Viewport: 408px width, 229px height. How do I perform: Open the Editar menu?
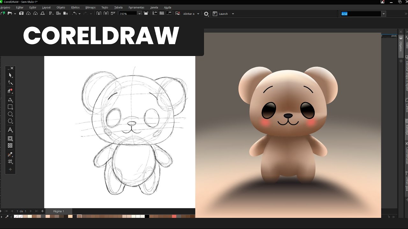click(20, 7)
